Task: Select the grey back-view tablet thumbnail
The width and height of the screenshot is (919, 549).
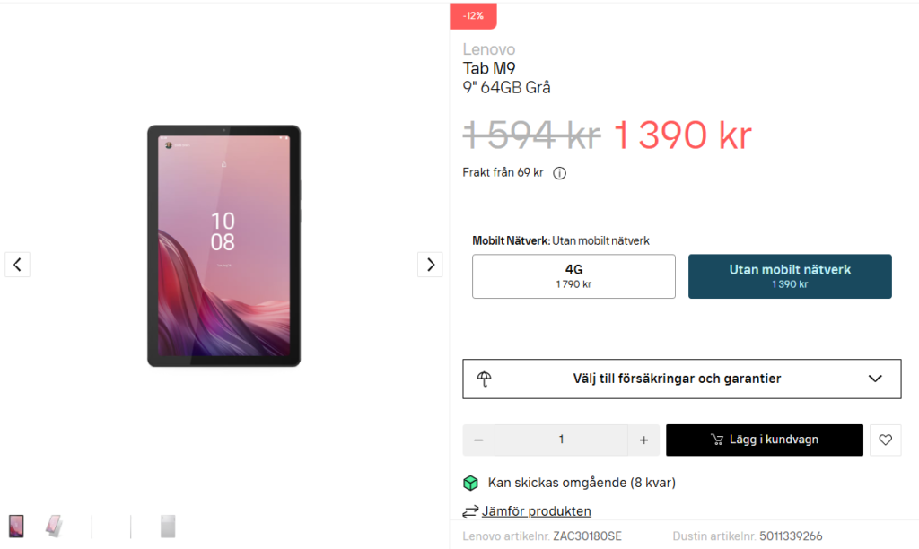Action: tap(168, 526)
